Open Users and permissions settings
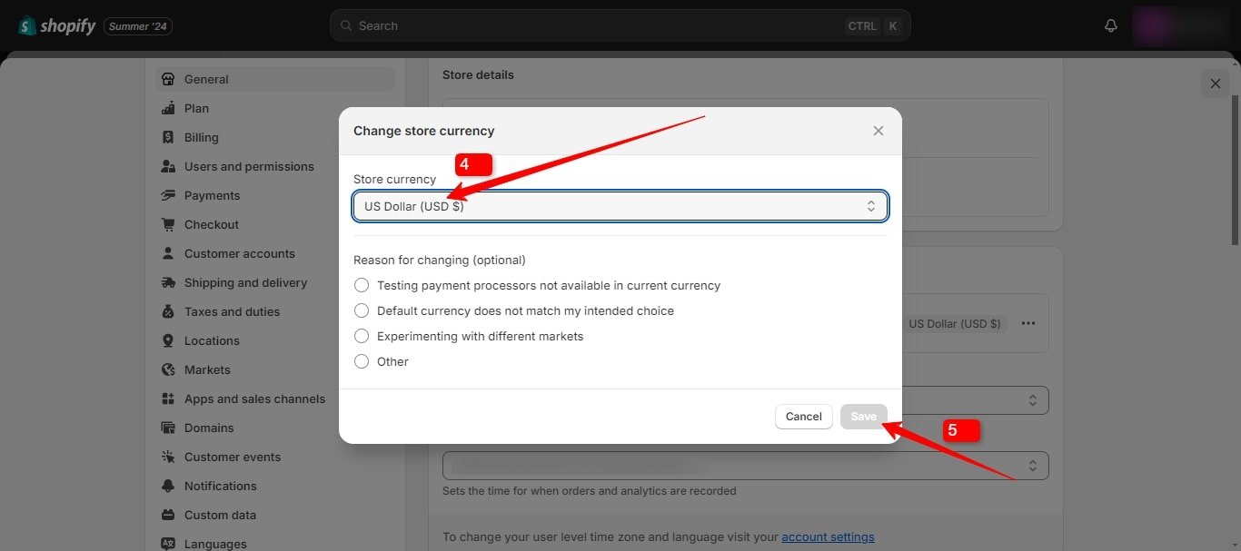 pyautogui.click(x=168, y=166)
